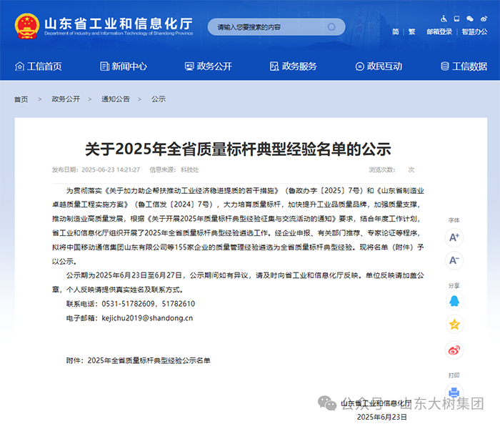This screenshot has height=424, width=500.
Task: Print the page using printer icon
Action: coord(454,391)
